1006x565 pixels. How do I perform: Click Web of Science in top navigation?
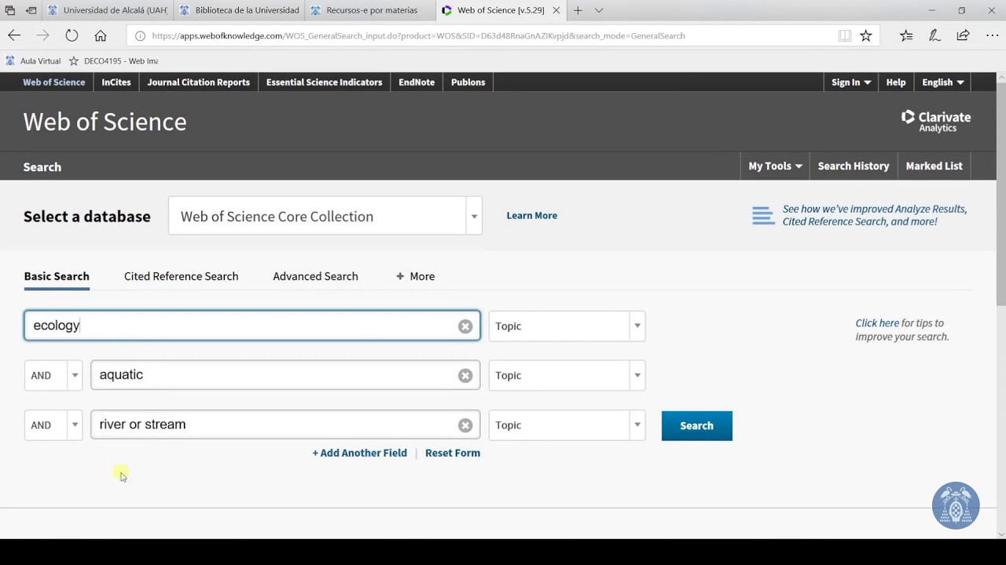coord(53,82)
